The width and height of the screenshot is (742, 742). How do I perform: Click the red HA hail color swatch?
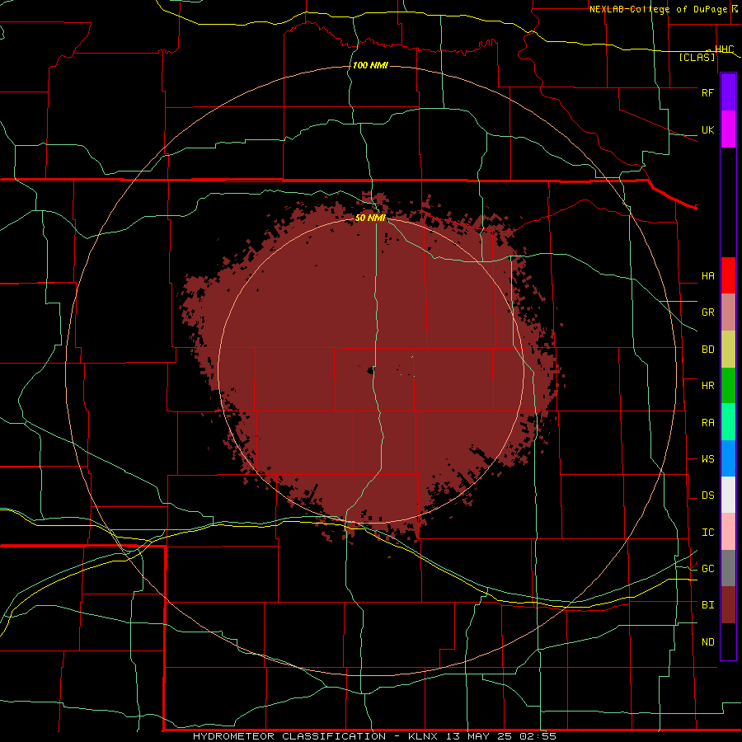[x=728, y=275]
